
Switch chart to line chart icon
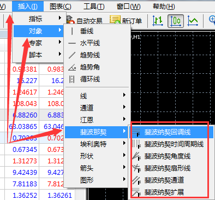193,21
